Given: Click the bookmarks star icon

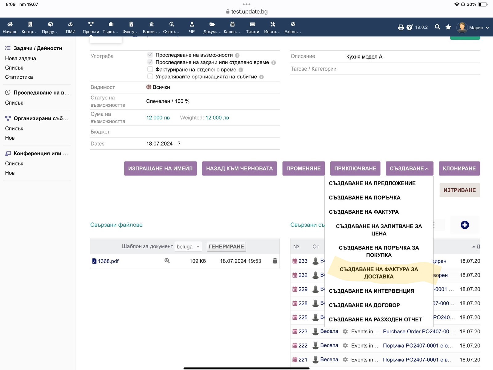Looking at the screenshot, I should point(448,27).
